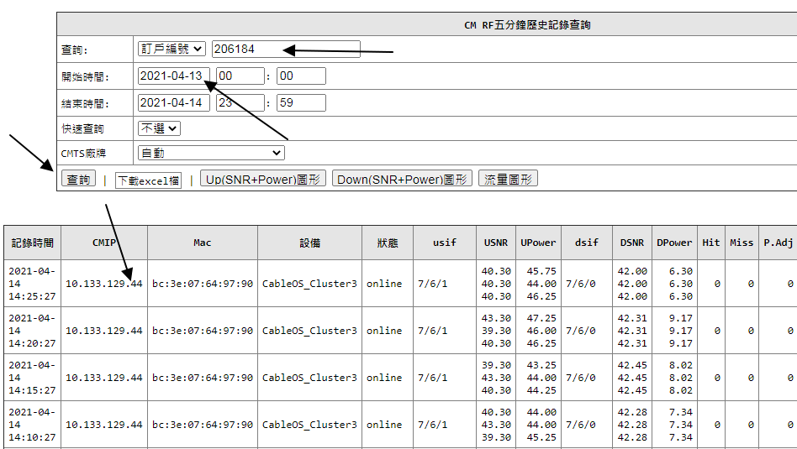This screenshot has height=449, width=797.
Task: Expand the 快速查詢 quick query dropdown
Action: pos(159,128)
